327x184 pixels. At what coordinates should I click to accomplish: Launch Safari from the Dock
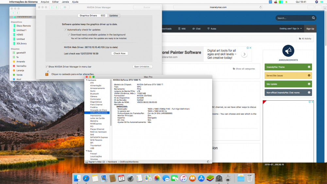(x=86, y=178)
